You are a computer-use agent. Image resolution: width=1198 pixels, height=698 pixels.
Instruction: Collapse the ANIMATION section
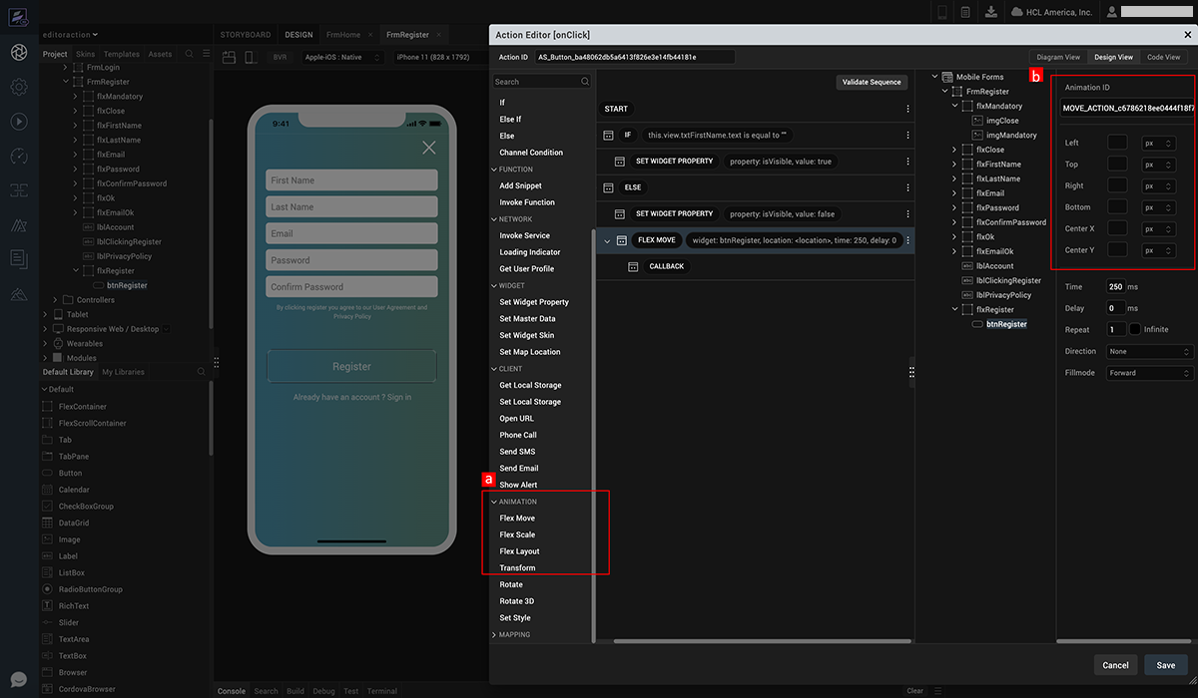pos(494,502)
